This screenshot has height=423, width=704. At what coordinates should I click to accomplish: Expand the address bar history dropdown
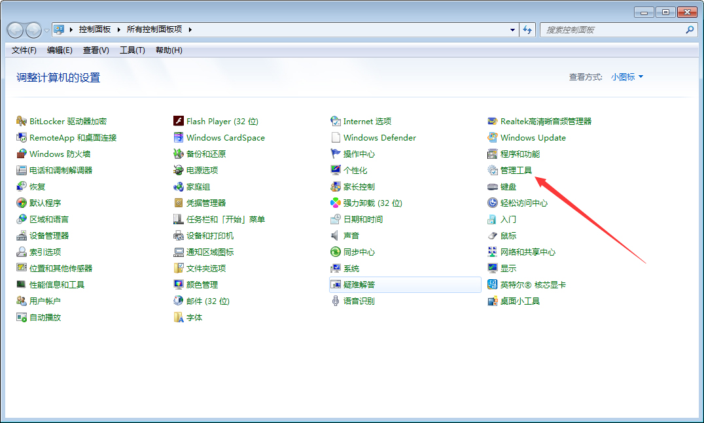(512, 29)
